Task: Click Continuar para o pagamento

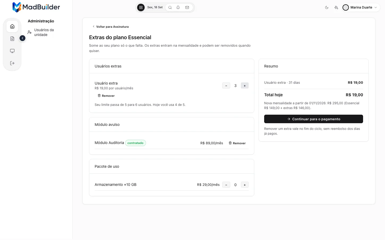Action: pyautogui.click(x=314, y=119)
